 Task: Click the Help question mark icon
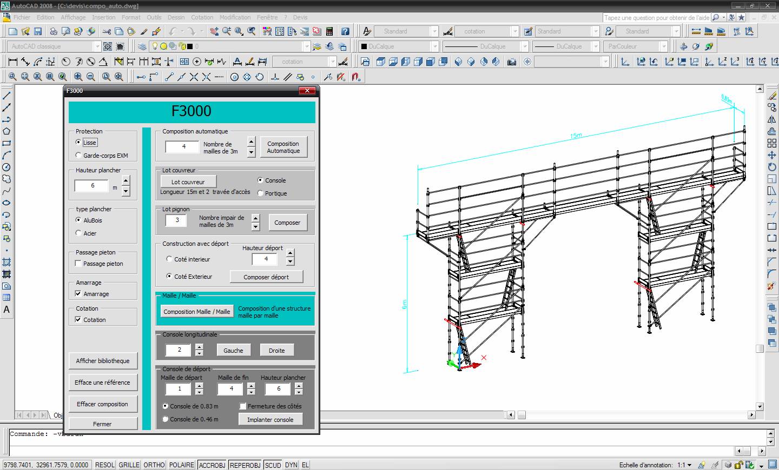tap(345, 31)
